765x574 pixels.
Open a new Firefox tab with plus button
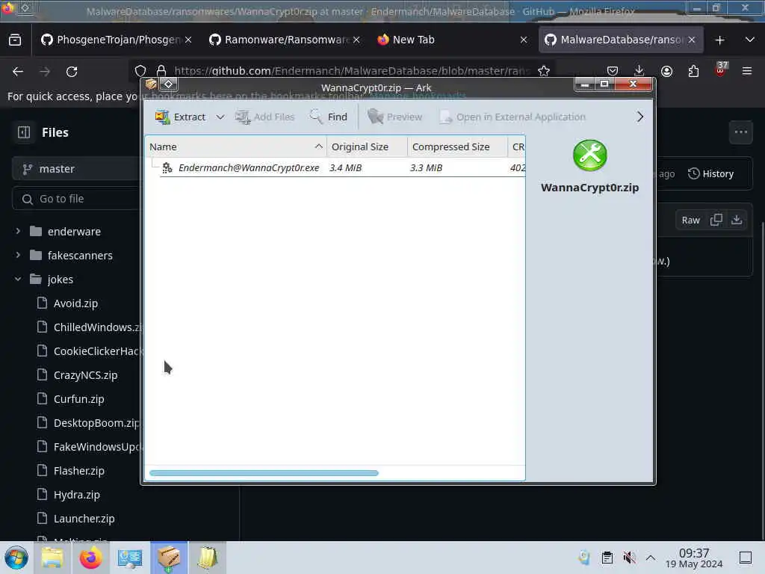[719, 40]
